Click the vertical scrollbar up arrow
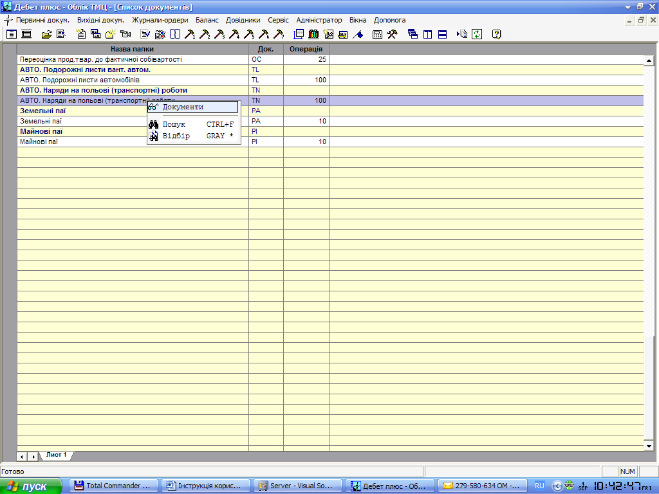Screen dimensions: 659x494 [649, 61]
